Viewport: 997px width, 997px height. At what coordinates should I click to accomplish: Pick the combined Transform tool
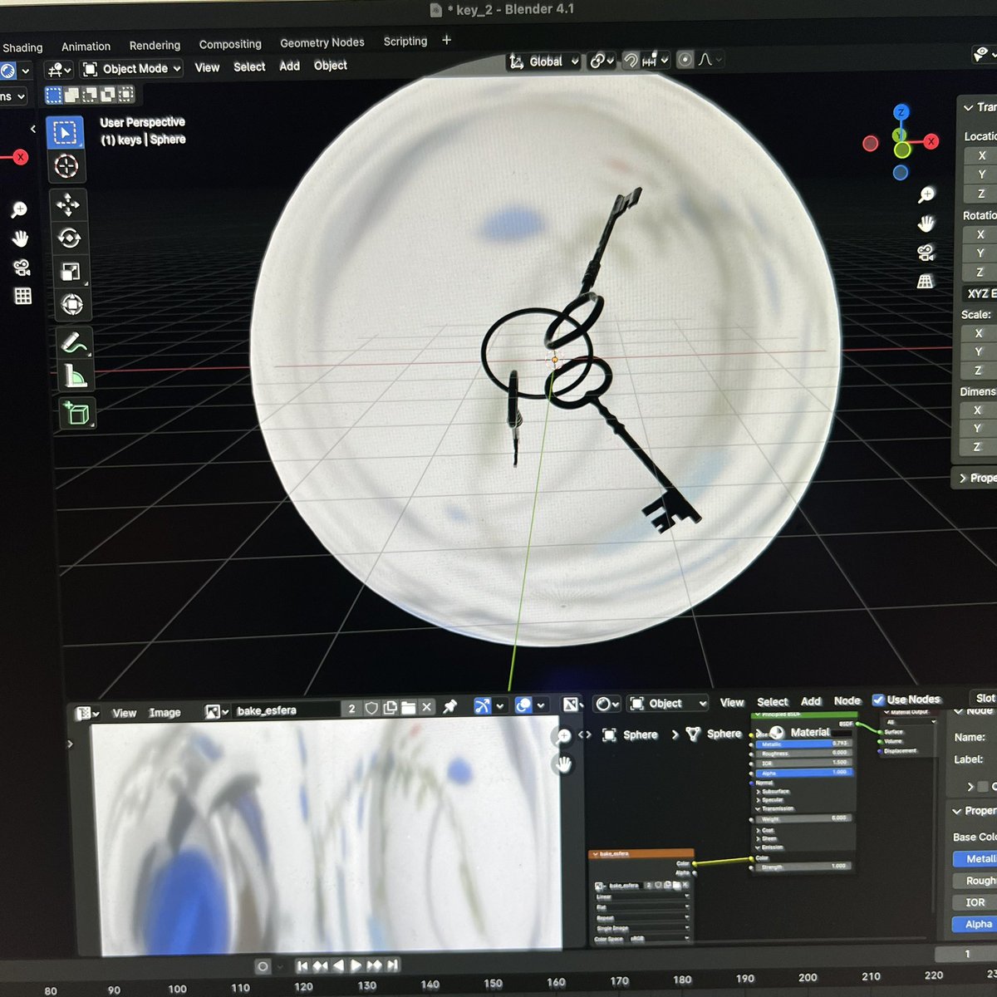click(72, 305)
